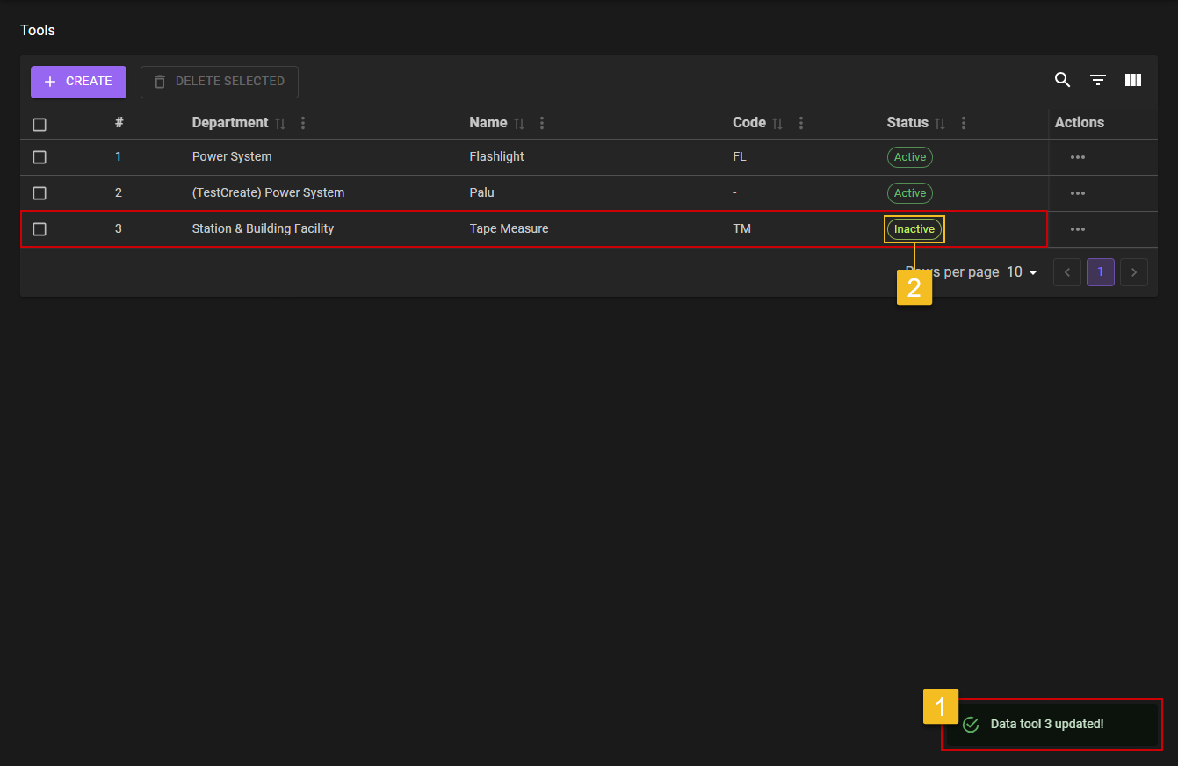Expand the rows per page dropdown
The image size is (1178, 766).
[1022, 272]
